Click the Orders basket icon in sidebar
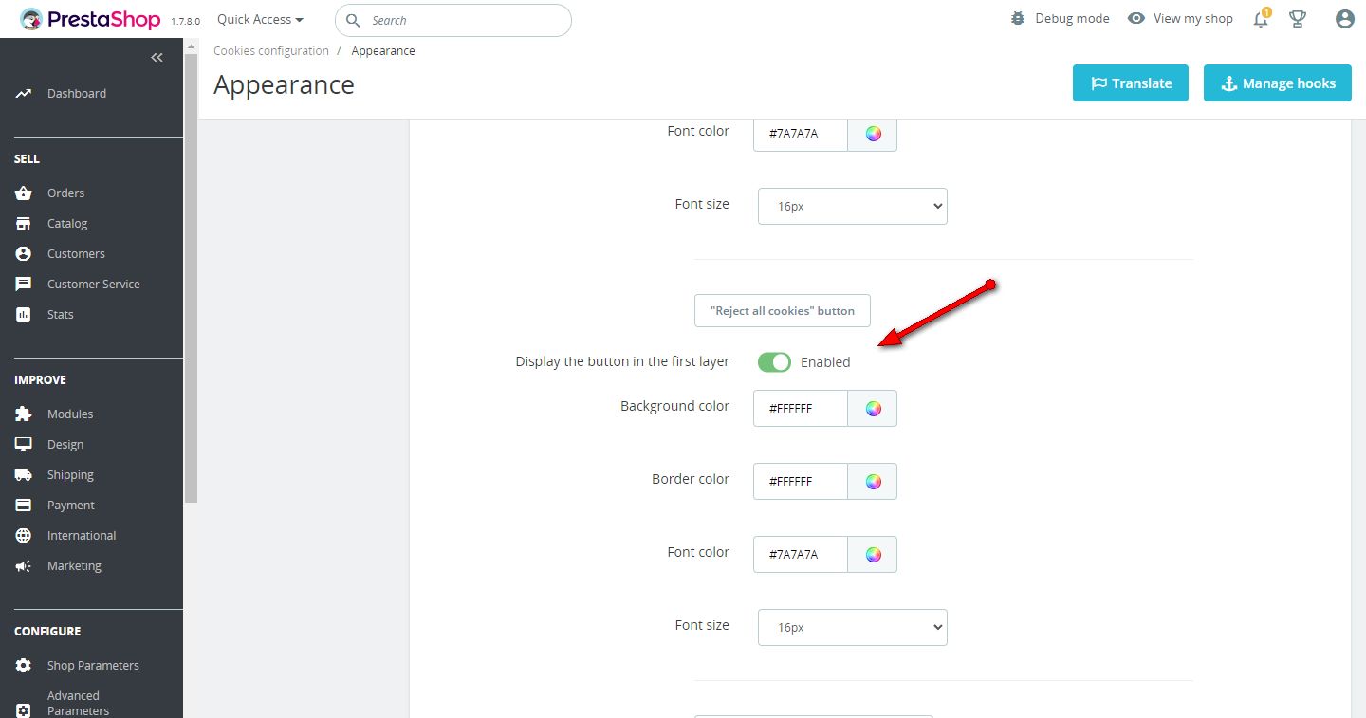Image resolution: width=1366 pixels, height=718 pixels. (x=24, y=193)
